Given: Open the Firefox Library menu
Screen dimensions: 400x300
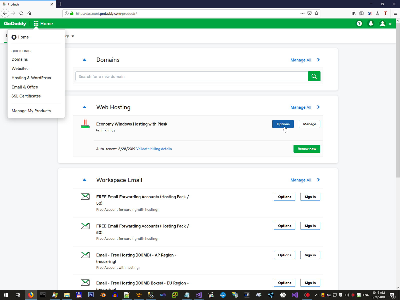Looking at the screenshot, I should click(x=353, y=13).
